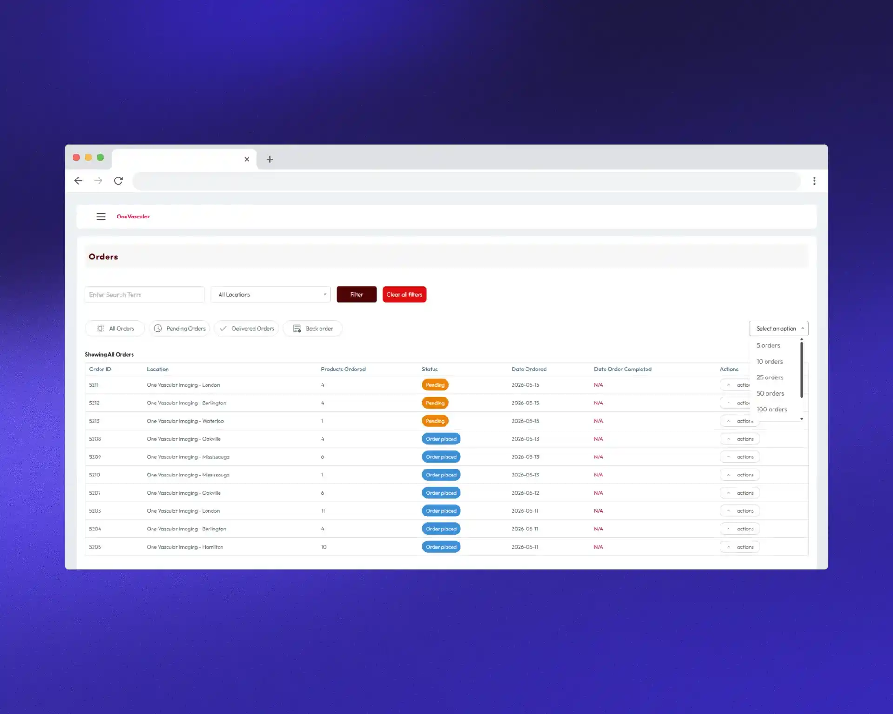Collapse the Select an option dropdown

coord(779,329)
